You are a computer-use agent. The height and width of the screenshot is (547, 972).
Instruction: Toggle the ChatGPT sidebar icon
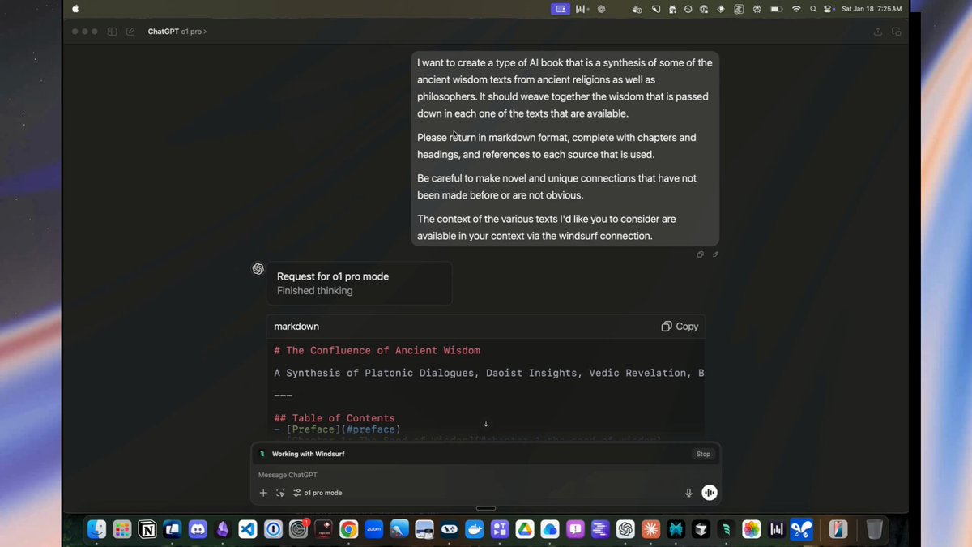(x=113, y=32)
